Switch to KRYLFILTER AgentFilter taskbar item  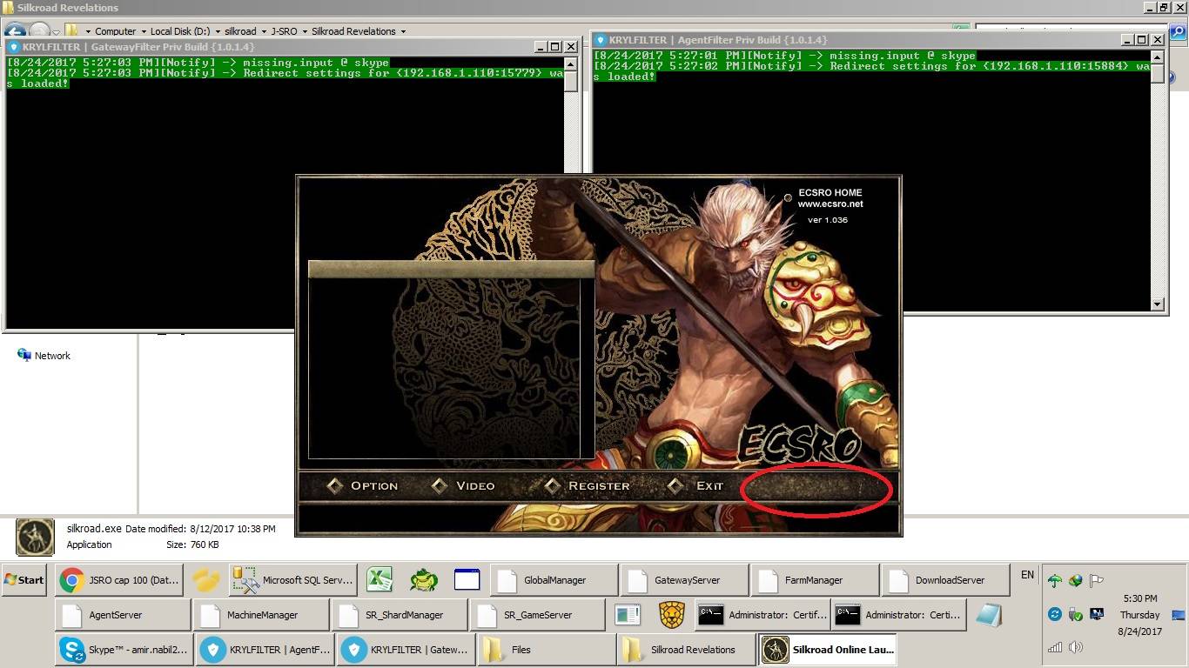pos(265,650)
